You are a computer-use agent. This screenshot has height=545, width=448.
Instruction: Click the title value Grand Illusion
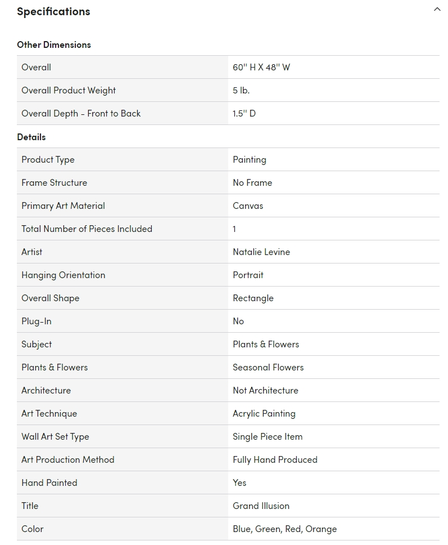(261, 506)
